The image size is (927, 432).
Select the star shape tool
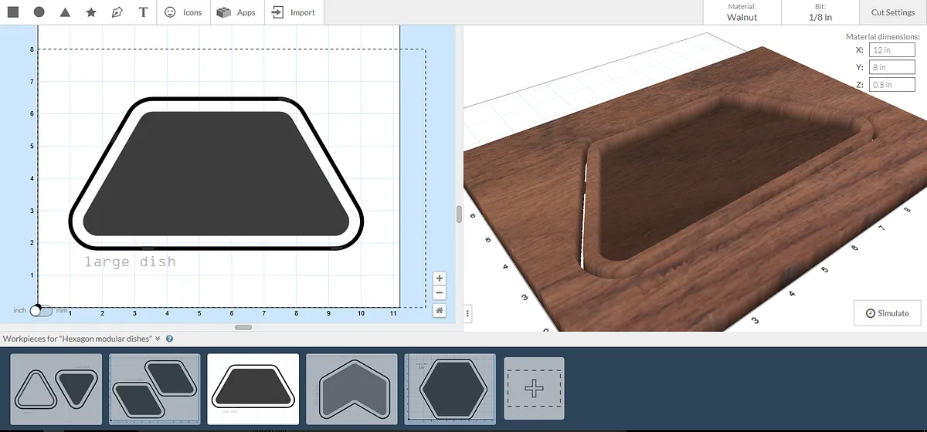click(x=91, y=12)
